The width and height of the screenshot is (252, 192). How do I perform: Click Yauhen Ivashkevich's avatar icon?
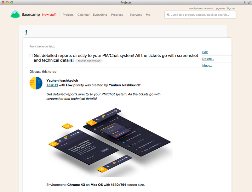(x=36, y=83)
